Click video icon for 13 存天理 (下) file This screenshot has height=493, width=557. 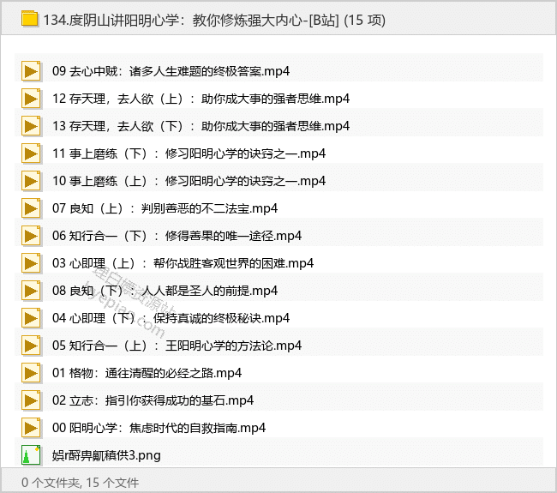(x=31, y=126)
